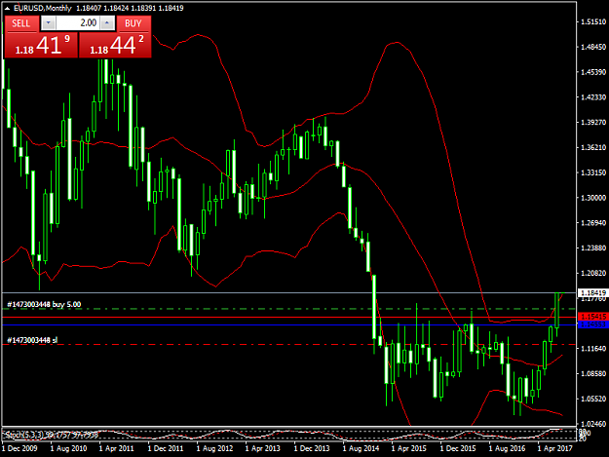The height and width of the screenshot is (457, 609).
Task: Click the 1 Dec 2015 date label
Action: coord(458,448)
